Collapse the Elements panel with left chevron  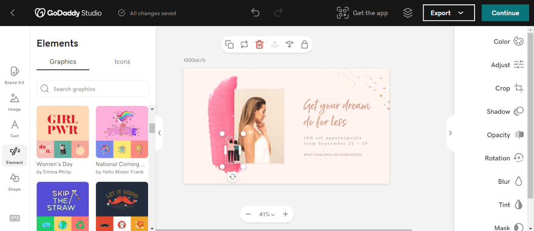coord(159,133)
